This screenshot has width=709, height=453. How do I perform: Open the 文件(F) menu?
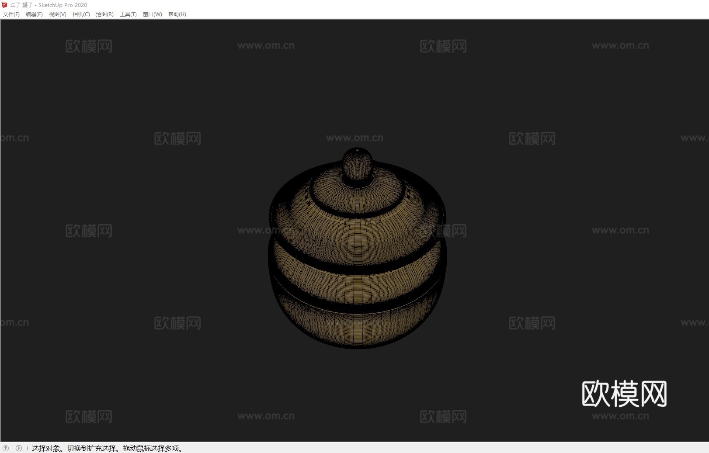tap(11, 14)
